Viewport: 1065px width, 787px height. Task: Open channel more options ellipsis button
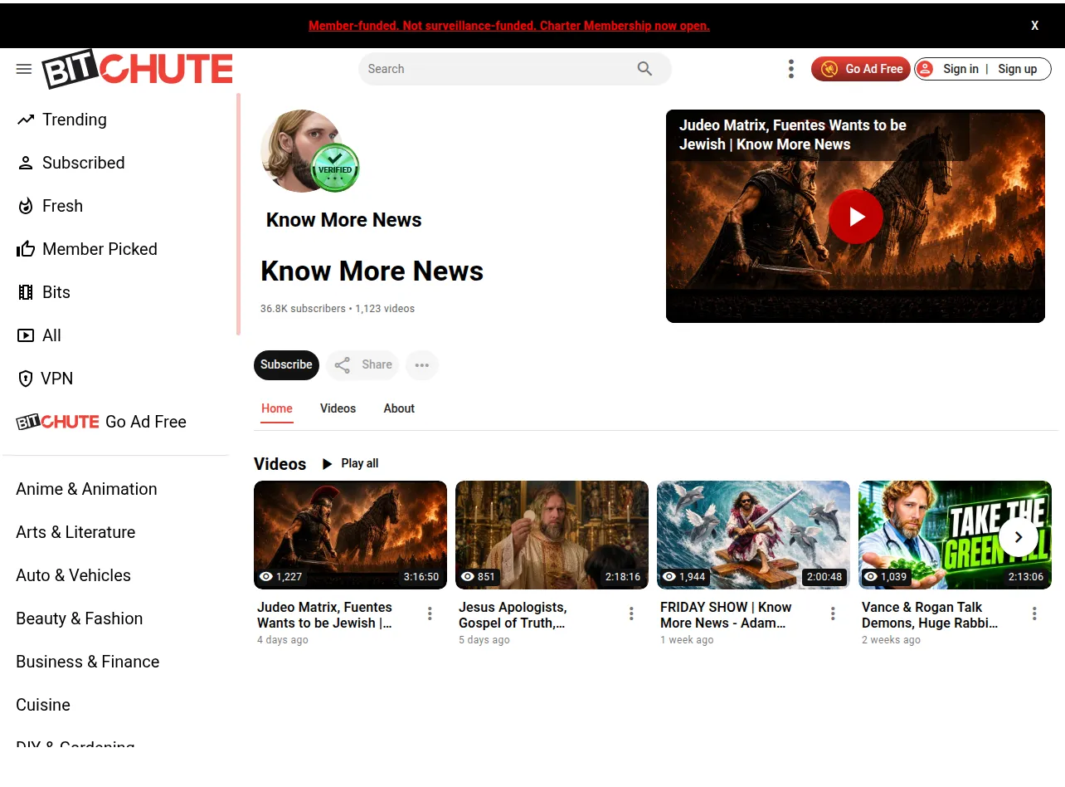(x=422, y=365)
